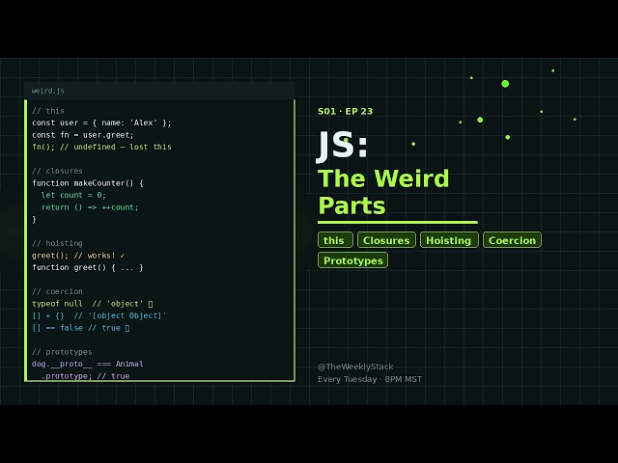
Task: Click the @TheWeeklyStack handle
Action: coord(355,367)
